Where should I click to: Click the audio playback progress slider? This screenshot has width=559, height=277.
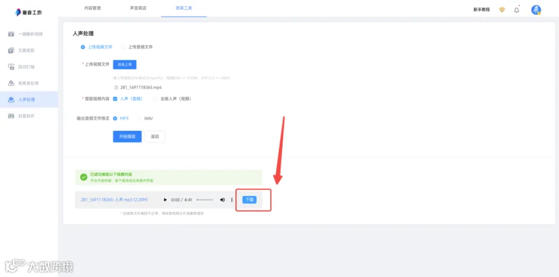205,200
